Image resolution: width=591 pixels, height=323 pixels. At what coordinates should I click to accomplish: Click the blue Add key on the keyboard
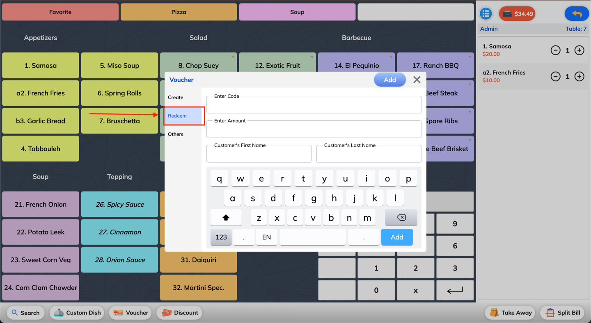click(x=397, y=237)
